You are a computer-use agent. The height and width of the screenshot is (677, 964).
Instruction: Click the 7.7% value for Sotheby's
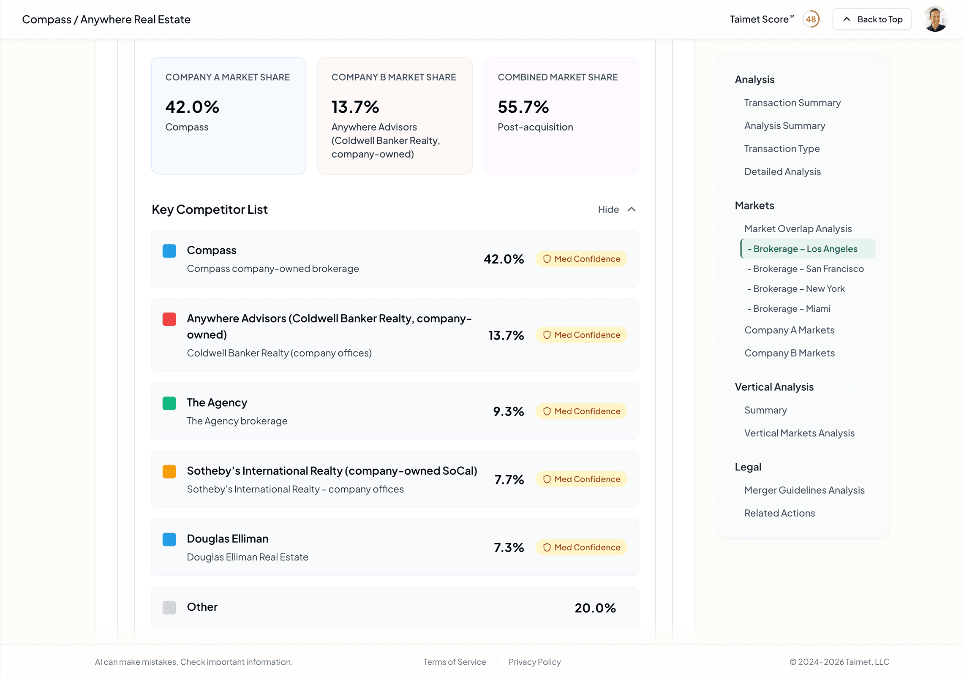tap(509, 479)
